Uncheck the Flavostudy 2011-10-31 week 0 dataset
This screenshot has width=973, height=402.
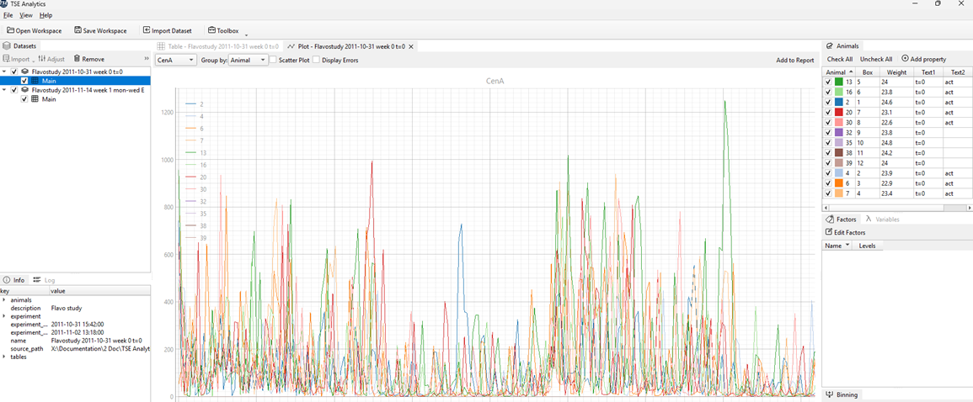click(14, 71)
